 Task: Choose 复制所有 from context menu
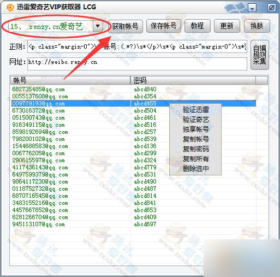(195, 159)
